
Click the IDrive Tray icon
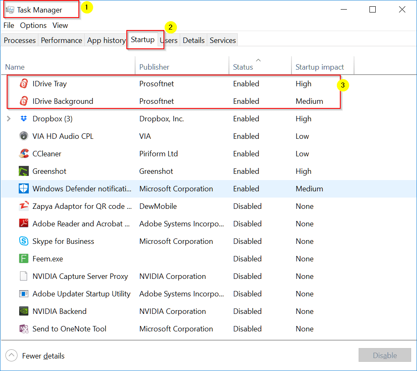[x=24, y=84]
